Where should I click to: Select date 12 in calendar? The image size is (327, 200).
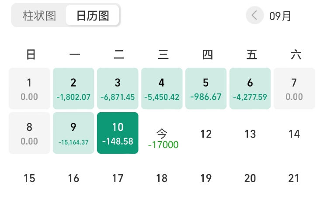206,134
